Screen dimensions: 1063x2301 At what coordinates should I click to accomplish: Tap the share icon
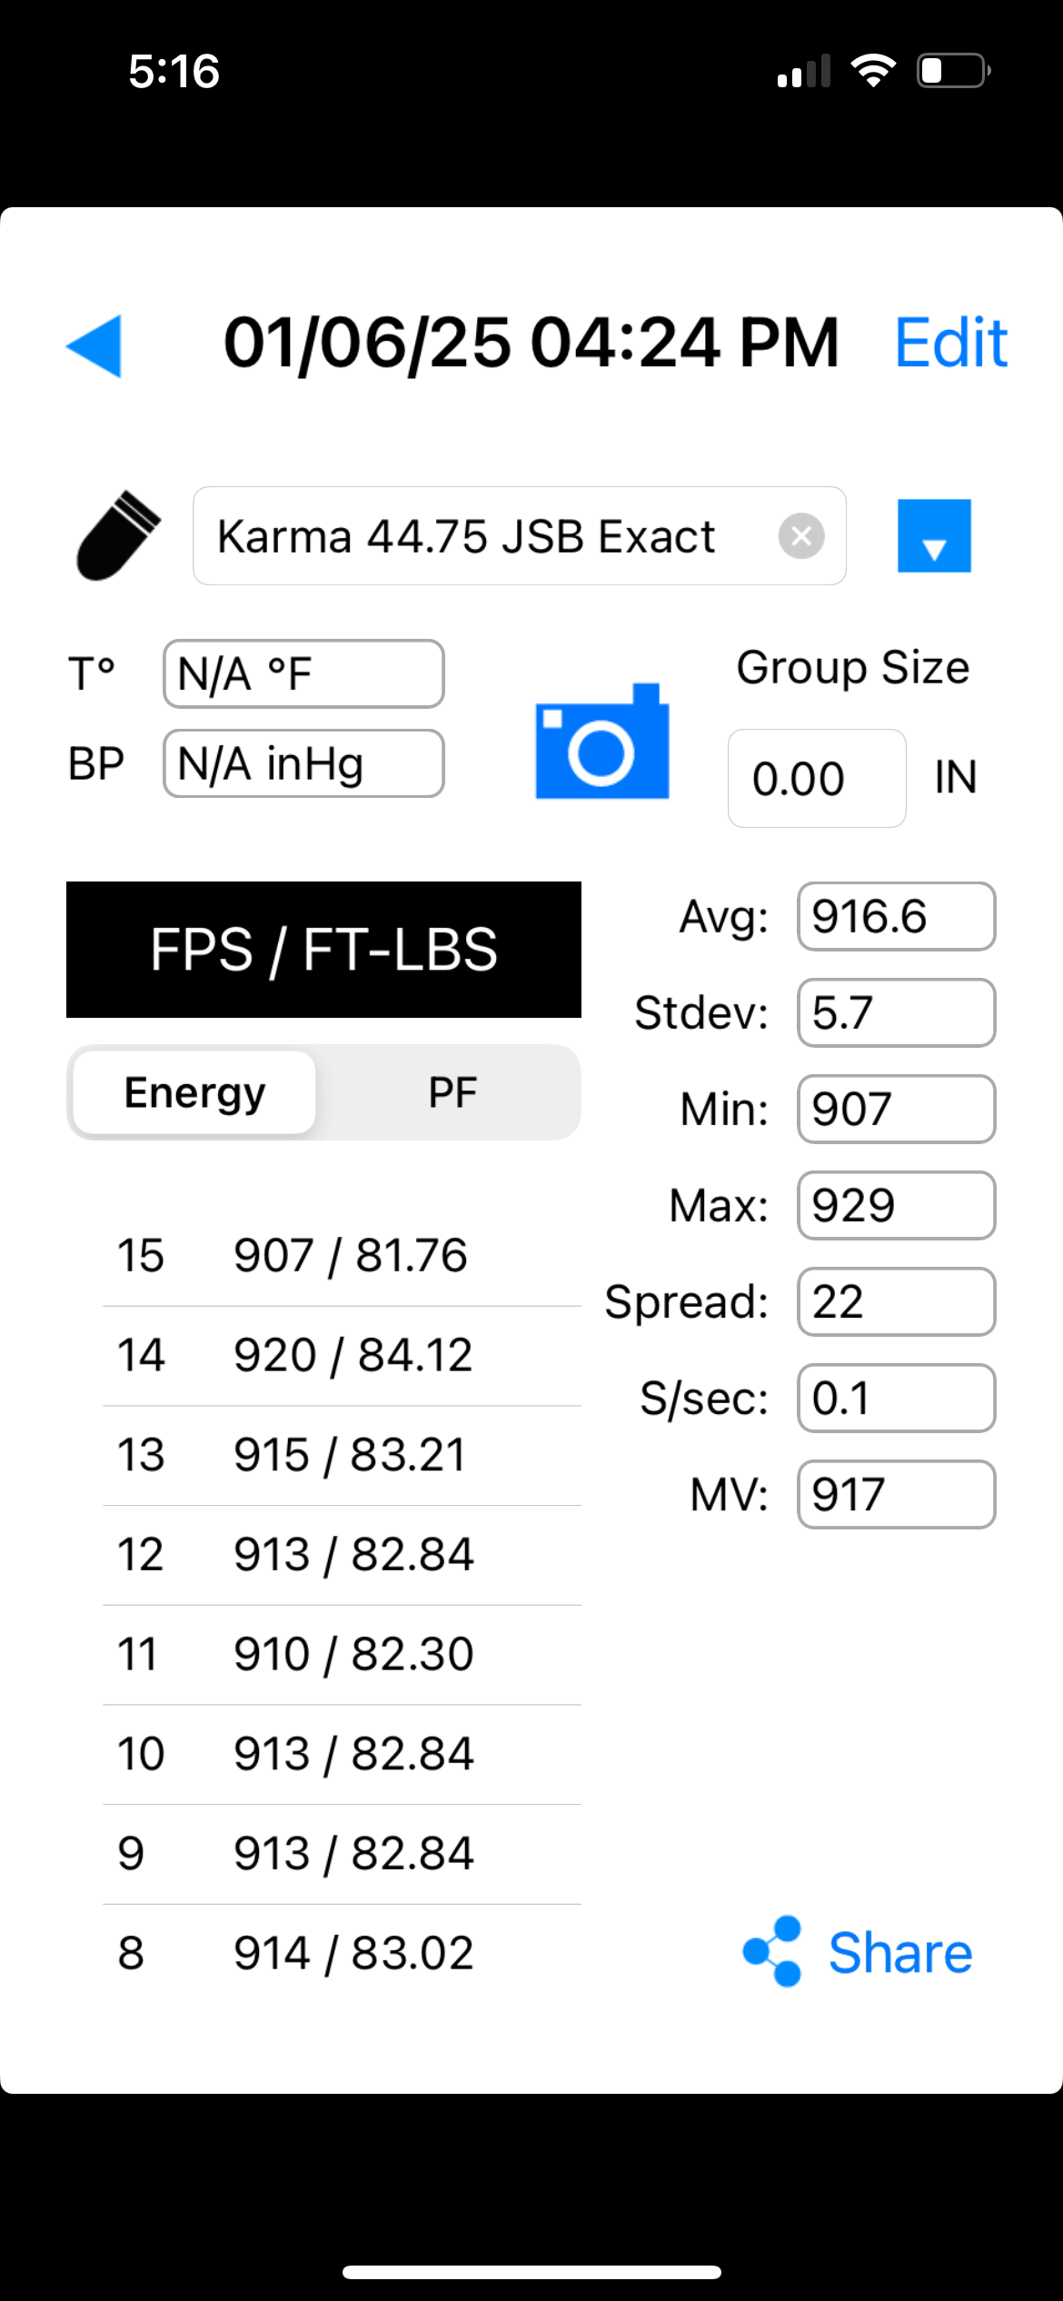pyautogui.click(x=772, y=1952)
